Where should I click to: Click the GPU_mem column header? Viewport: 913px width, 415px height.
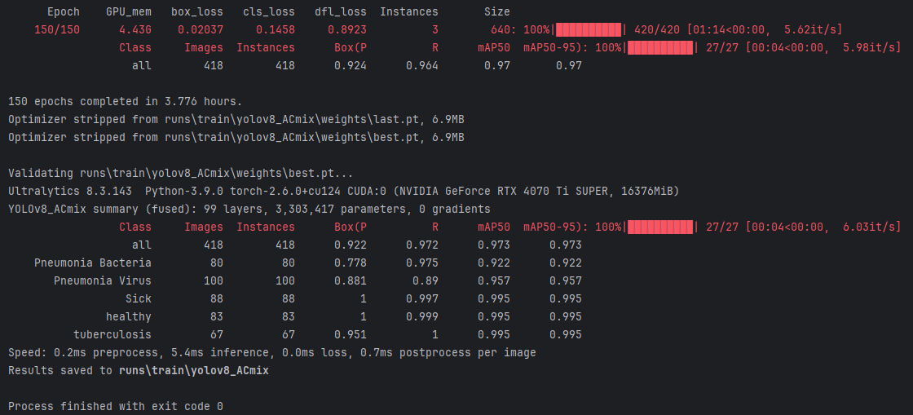click(x=128, y=12)
